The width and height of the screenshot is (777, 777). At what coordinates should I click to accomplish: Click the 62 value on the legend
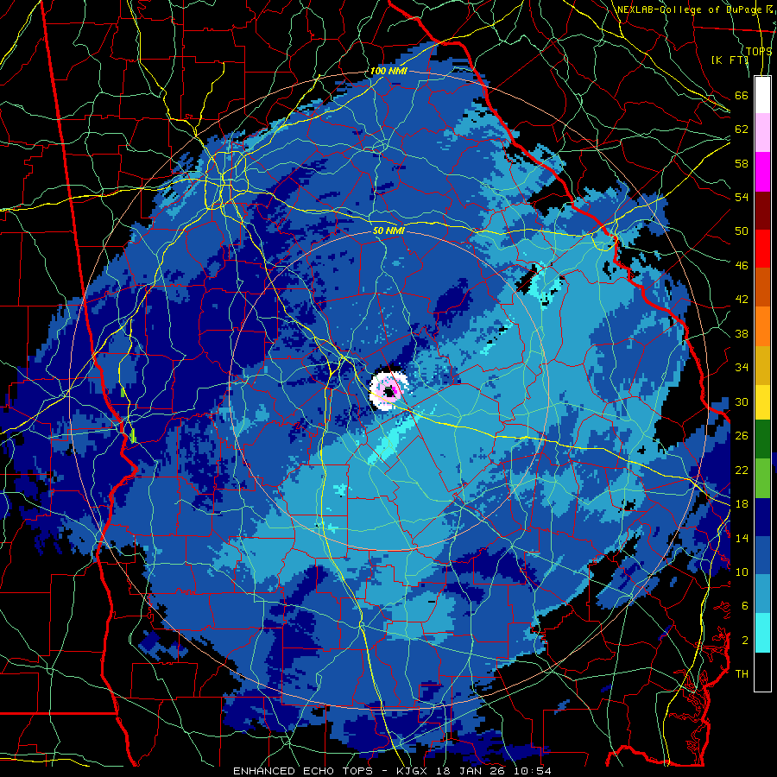742,129
